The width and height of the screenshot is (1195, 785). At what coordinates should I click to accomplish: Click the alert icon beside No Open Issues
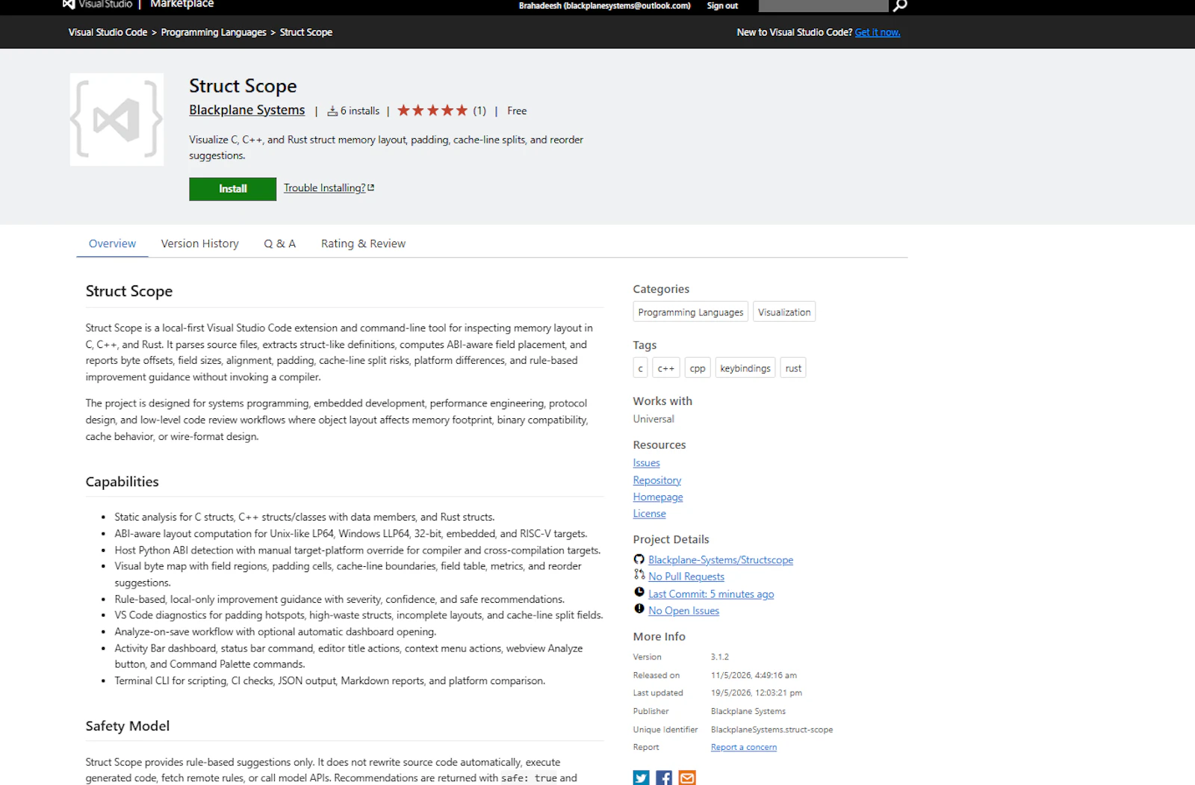(639, 609)
